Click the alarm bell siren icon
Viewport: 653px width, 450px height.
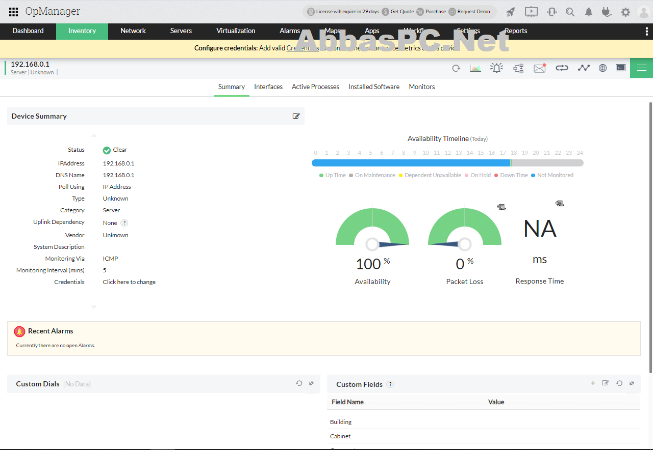point(496,68)
